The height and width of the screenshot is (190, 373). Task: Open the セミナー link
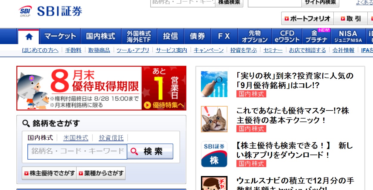tap(273, 50)
